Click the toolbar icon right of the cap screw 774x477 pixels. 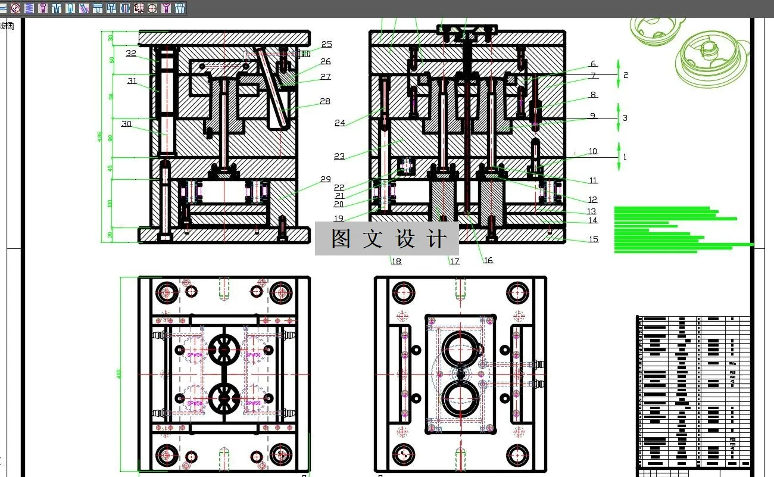(57, 8)
